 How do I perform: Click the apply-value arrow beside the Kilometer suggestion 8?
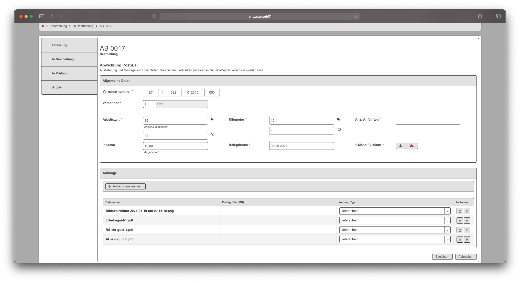tap(339, 129)
